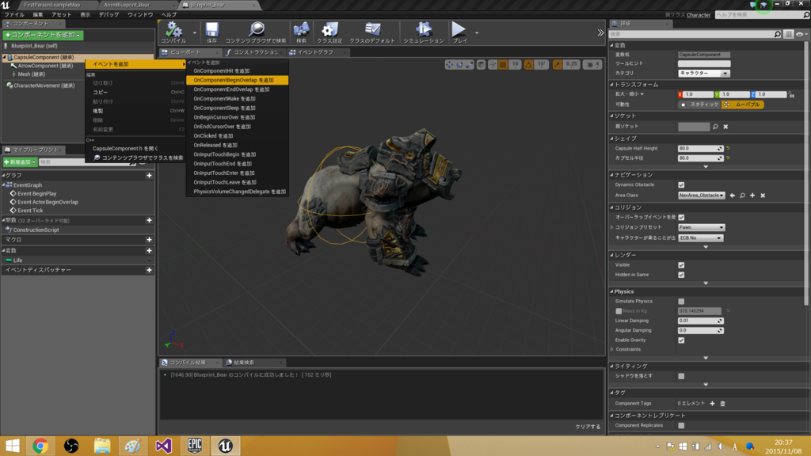
Task: Choose OnComponentHit in the submenu
Action: [x=238, y=70]
